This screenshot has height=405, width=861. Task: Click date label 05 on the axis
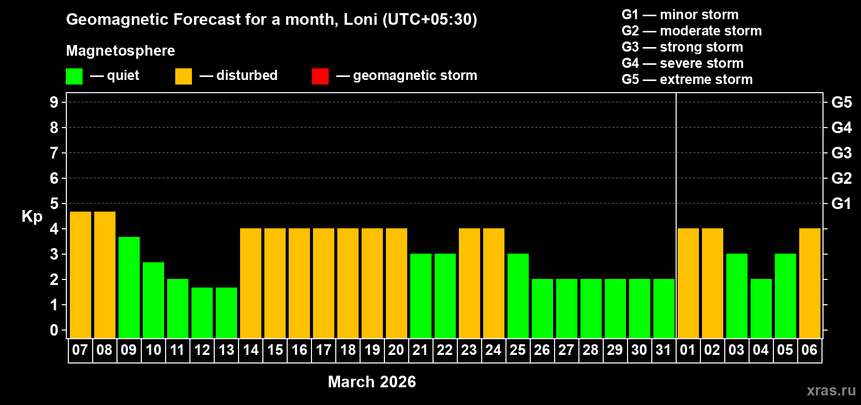point(785,350)
